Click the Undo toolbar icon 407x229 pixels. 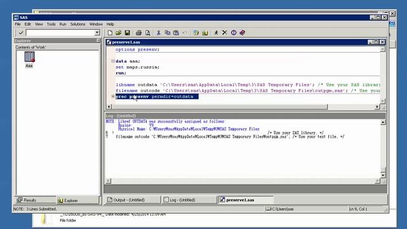[184, 32]
